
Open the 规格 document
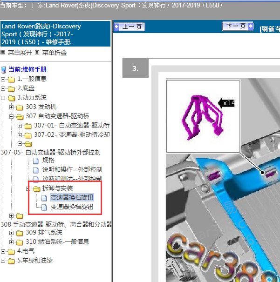(x=48, y=160)
